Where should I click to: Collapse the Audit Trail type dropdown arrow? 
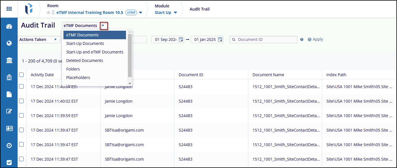click(x=104, y=26)
